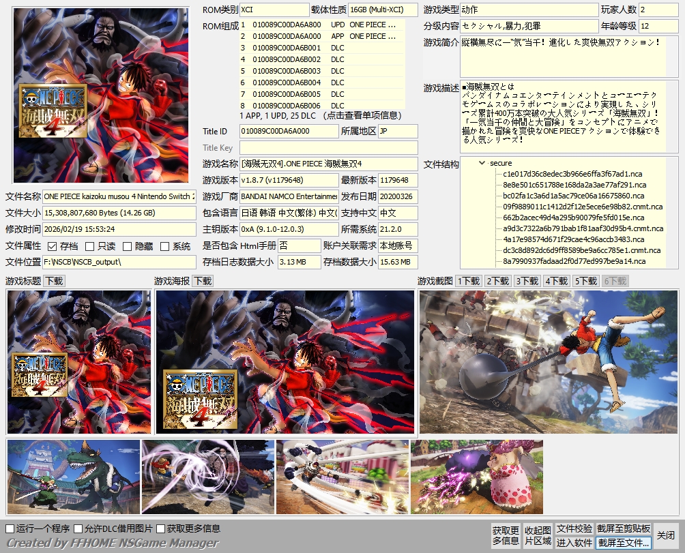Click the 文件校验 button
685x553 pixels.
[574, 529]
